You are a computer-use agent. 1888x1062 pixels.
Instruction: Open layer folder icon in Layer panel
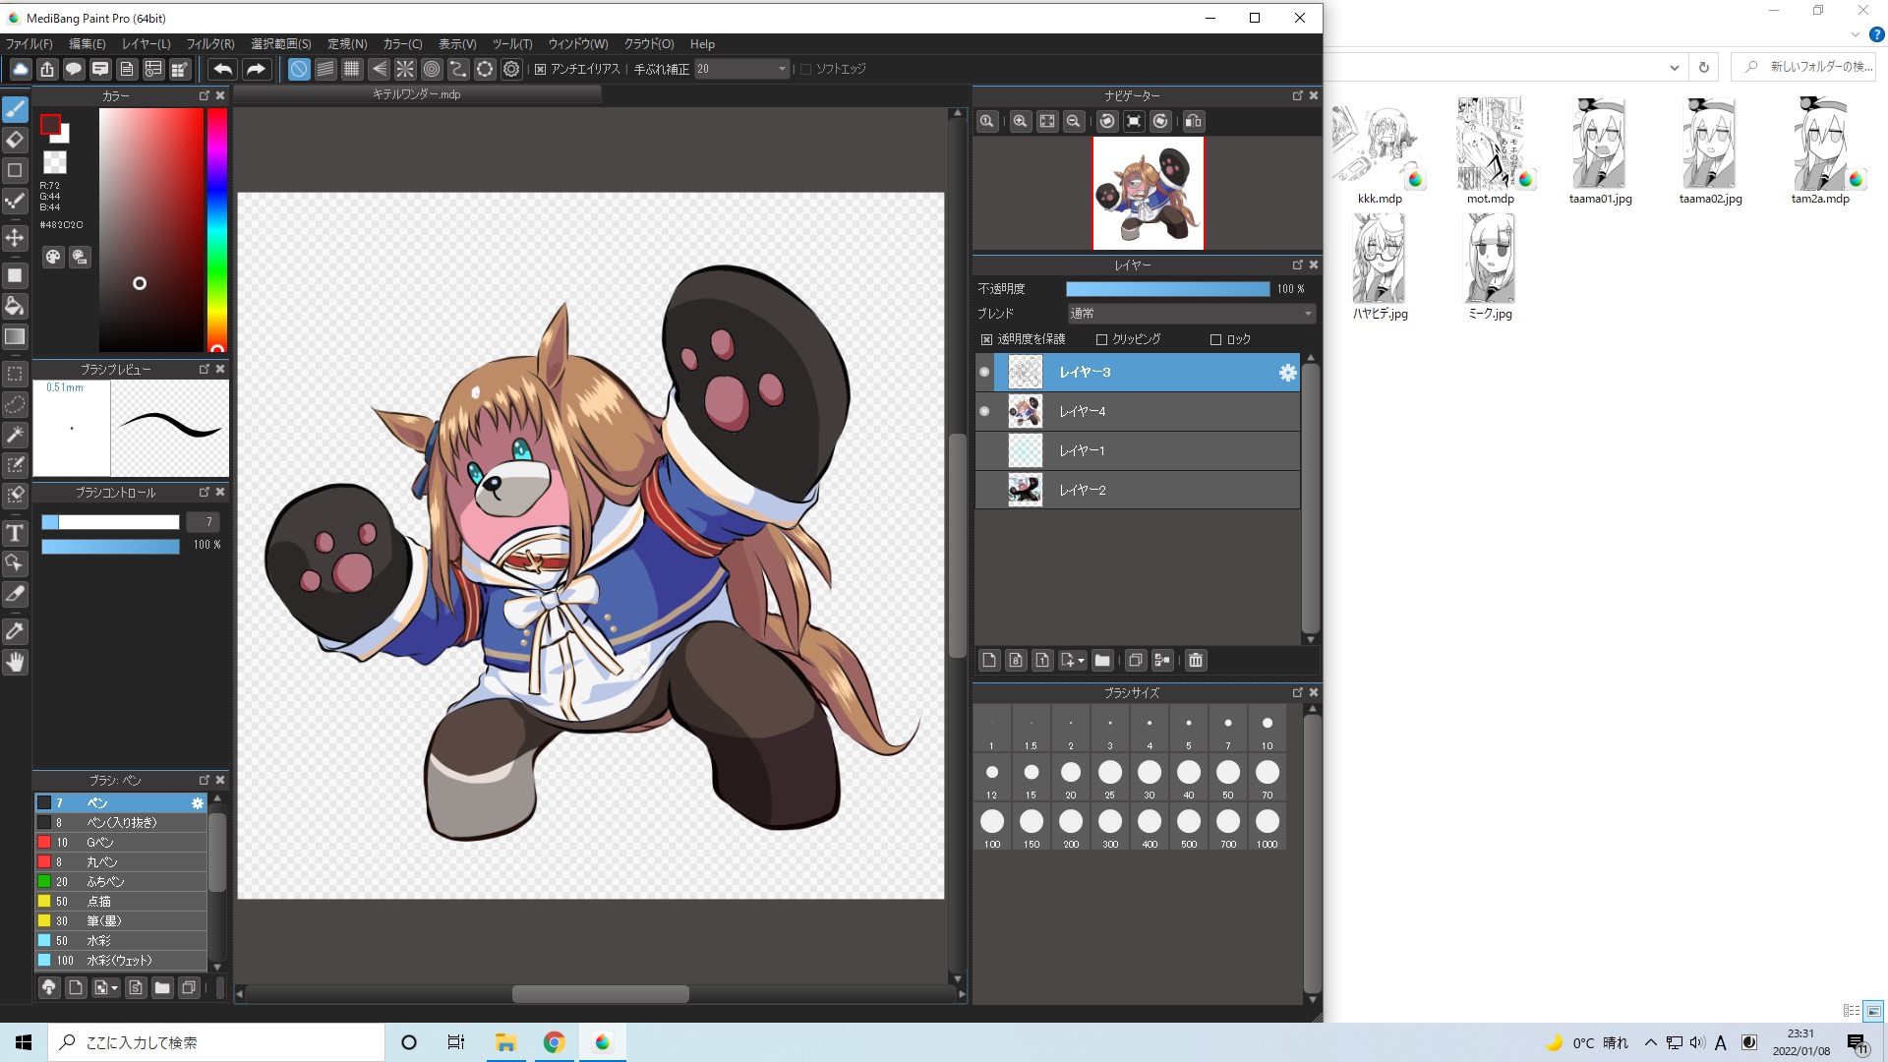coord(1102,661)
